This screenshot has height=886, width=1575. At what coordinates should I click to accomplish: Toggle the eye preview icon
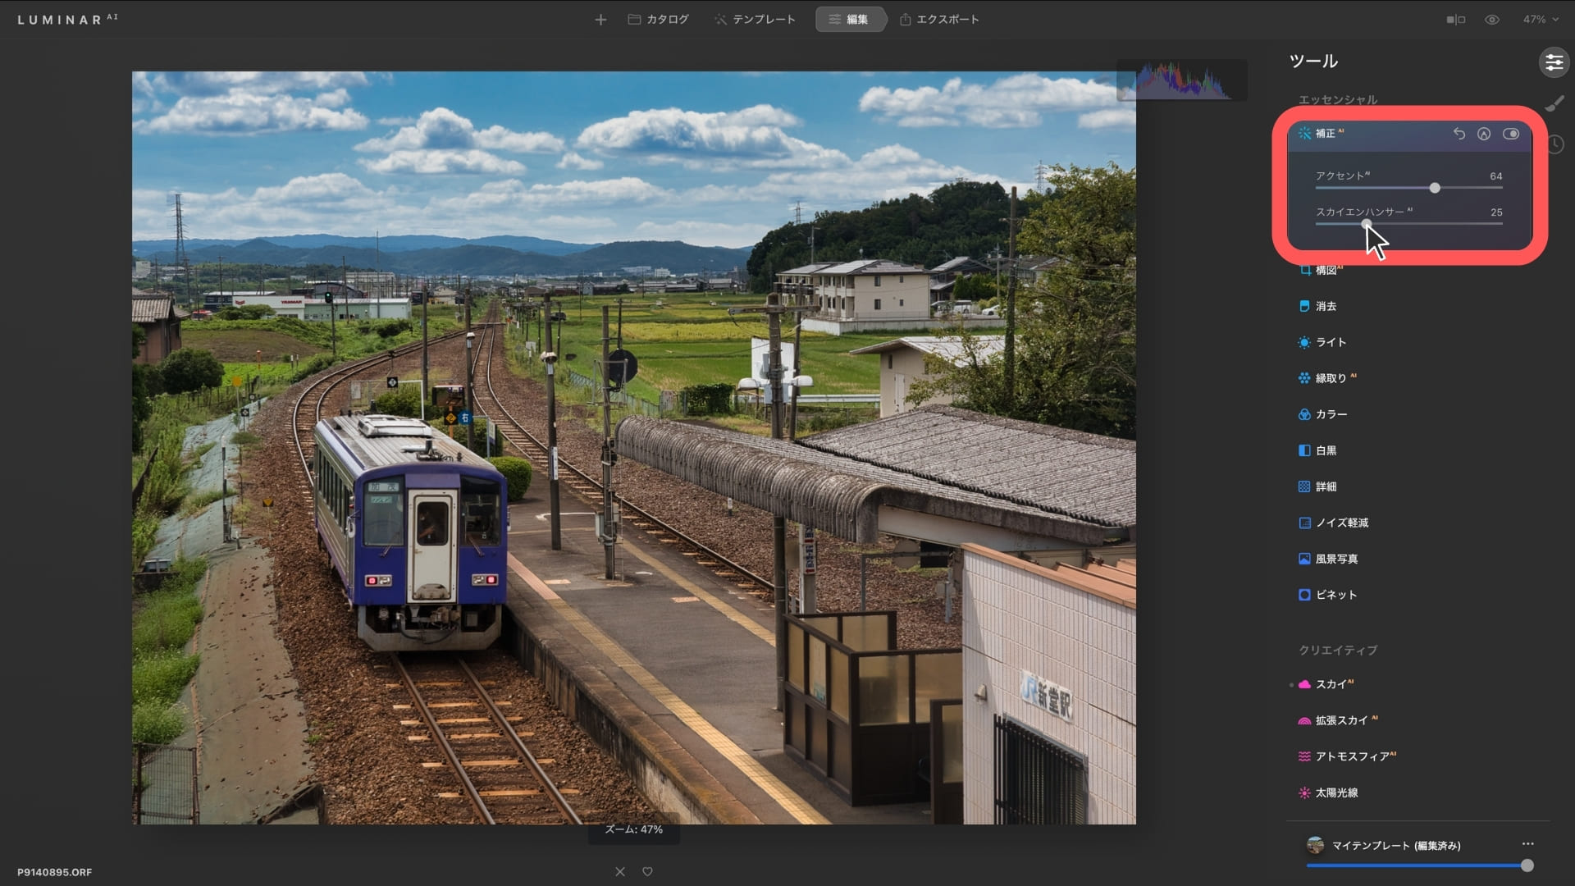click(x=1492, y=19)
